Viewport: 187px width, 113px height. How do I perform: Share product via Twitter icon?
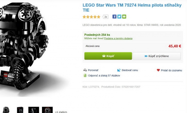(x=119, y=17)
